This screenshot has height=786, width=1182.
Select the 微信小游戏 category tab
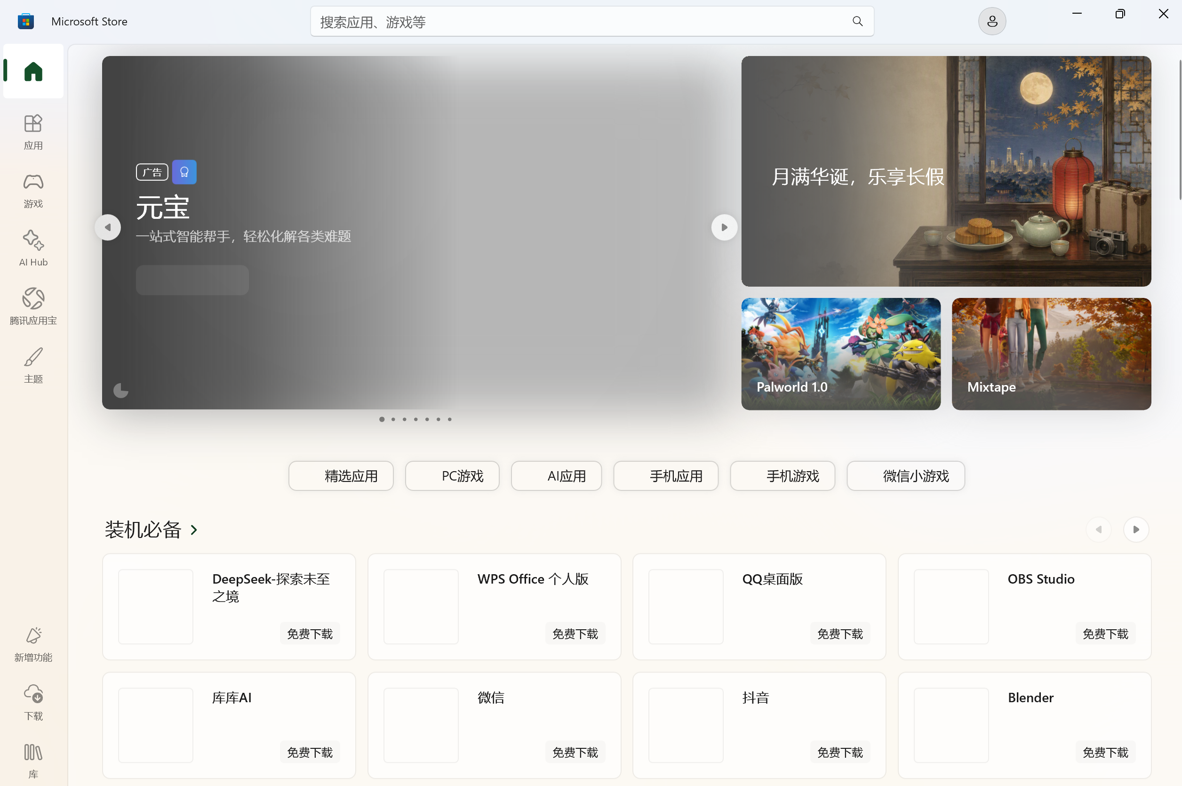[905, 476]
